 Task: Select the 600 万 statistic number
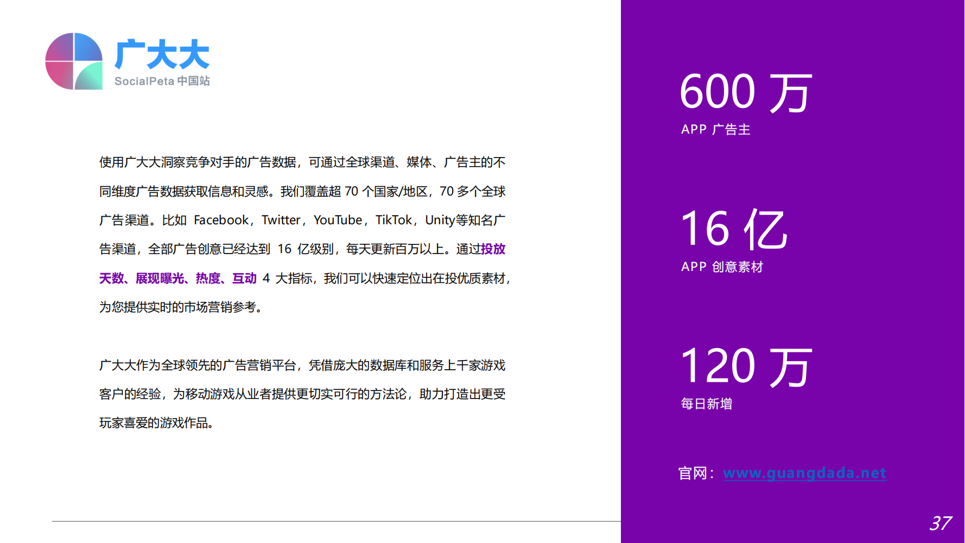tap(746, 92)
